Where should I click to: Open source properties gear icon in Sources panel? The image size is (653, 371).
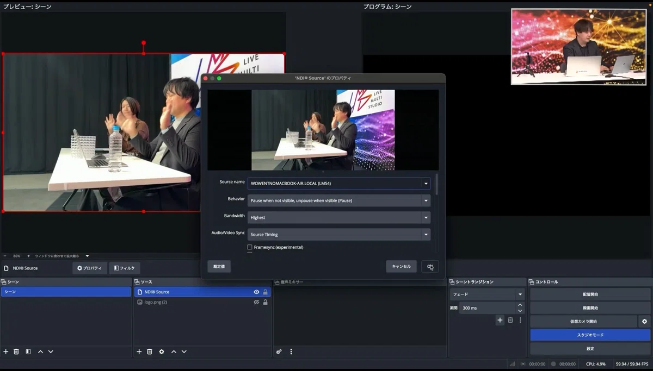162,351
